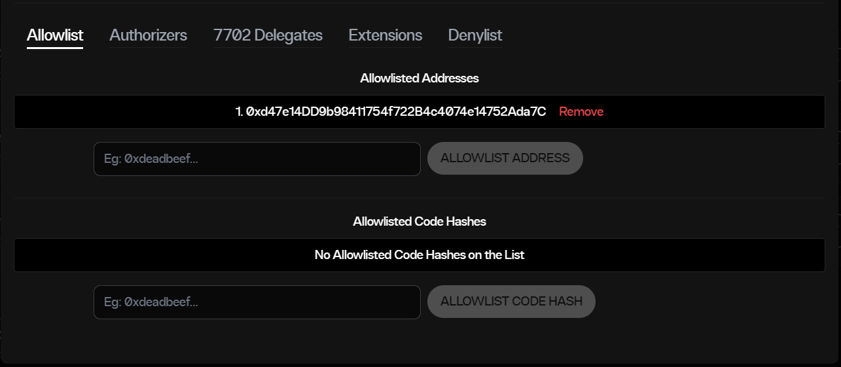The width and height of the screenshot is (841, 367).
Task: View the Denylist entries
Action: 475,35
